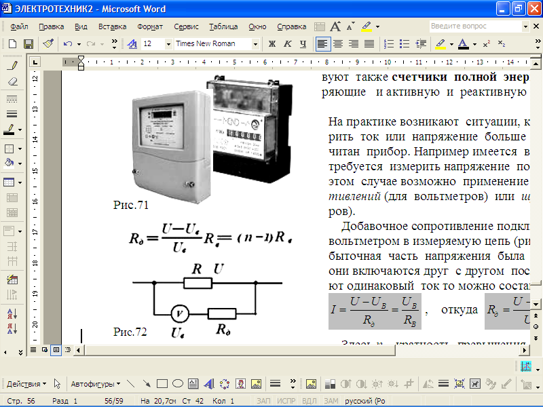
Task: Open the Действия drawing menu
Action: tap(26, 384)
